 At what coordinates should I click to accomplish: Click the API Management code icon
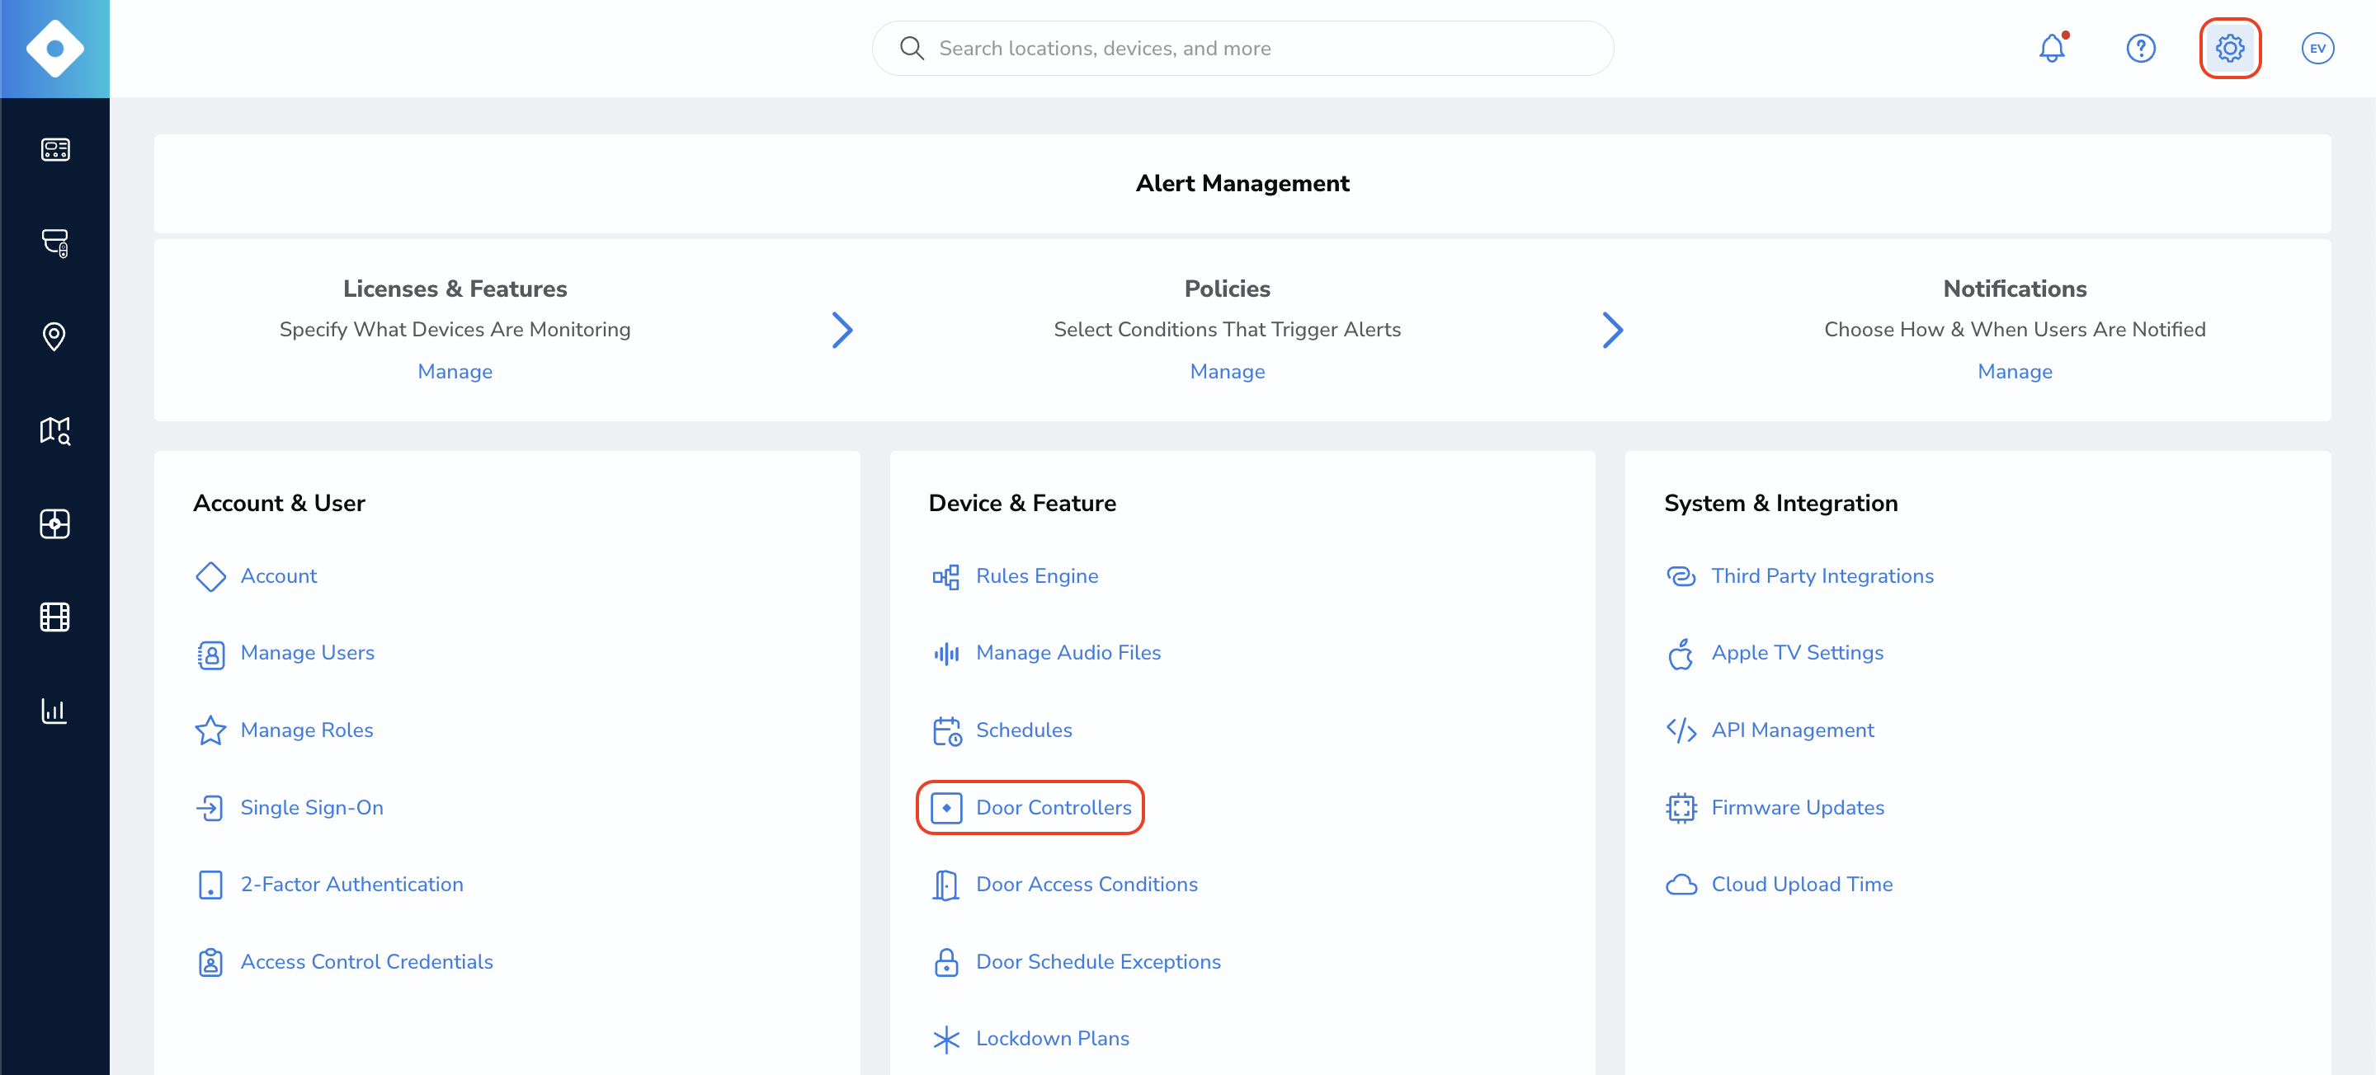[x=1681, y=730]
